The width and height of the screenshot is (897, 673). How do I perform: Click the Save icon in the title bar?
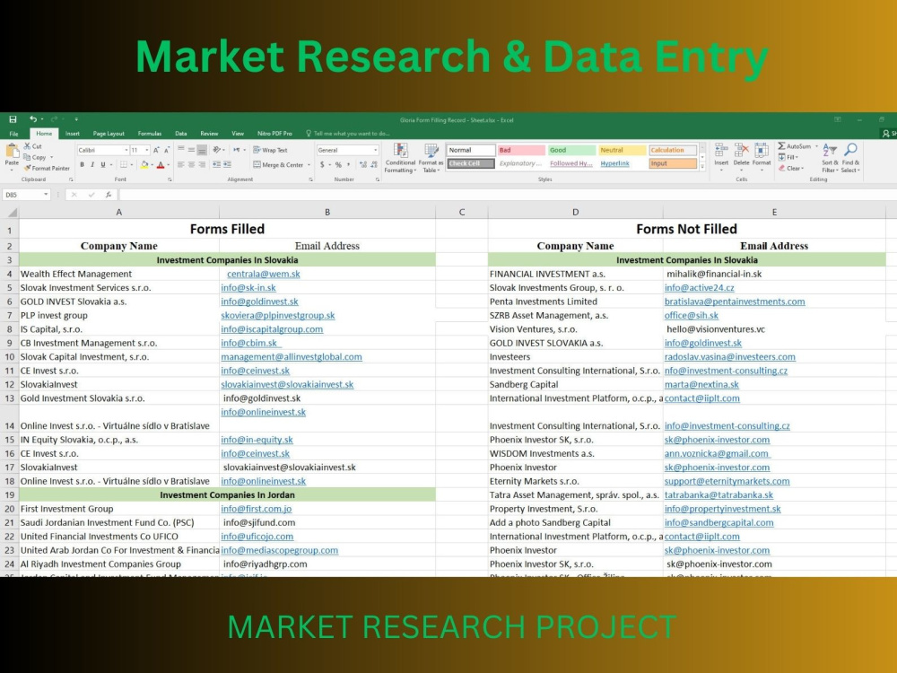click(13, 119)
